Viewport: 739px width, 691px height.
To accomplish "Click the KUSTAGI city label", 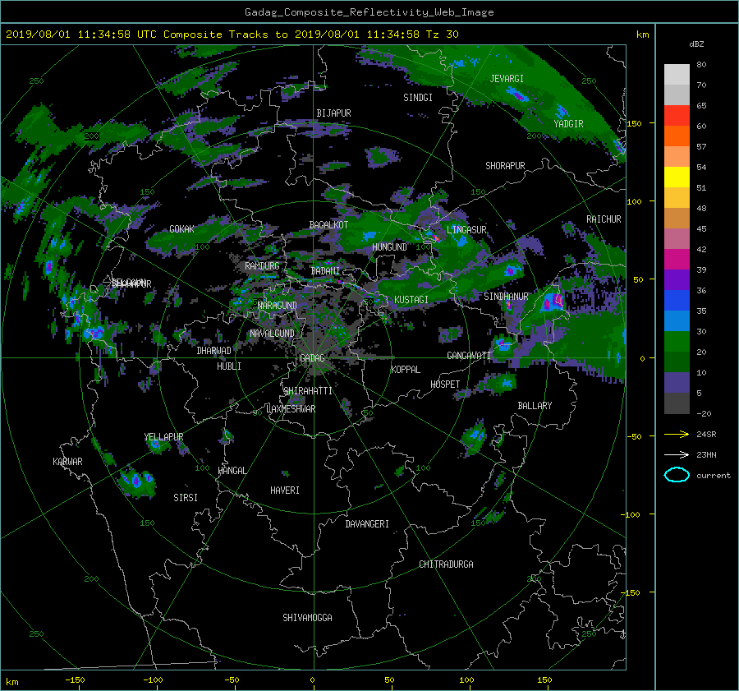I will [x=411, y=300].
